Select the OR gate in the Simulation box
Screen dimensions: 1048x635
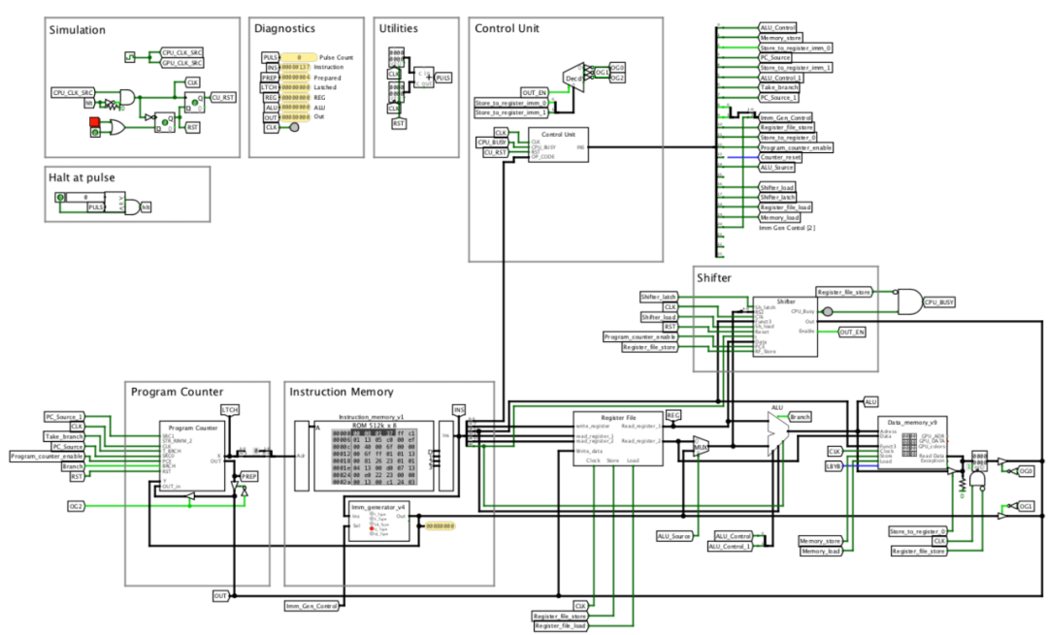click(115, 128)
